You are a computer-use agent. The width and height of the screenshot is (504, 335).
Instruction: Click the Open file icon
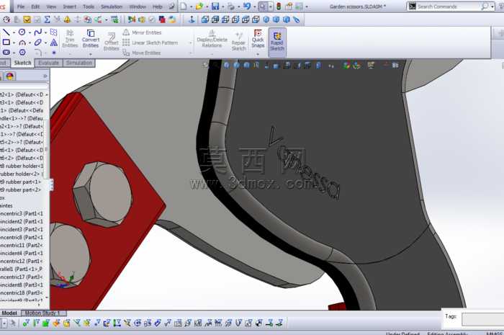199,6
